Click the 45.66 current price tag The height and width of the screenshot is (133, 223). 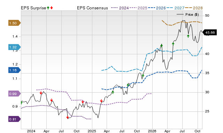tap(209, 32)
